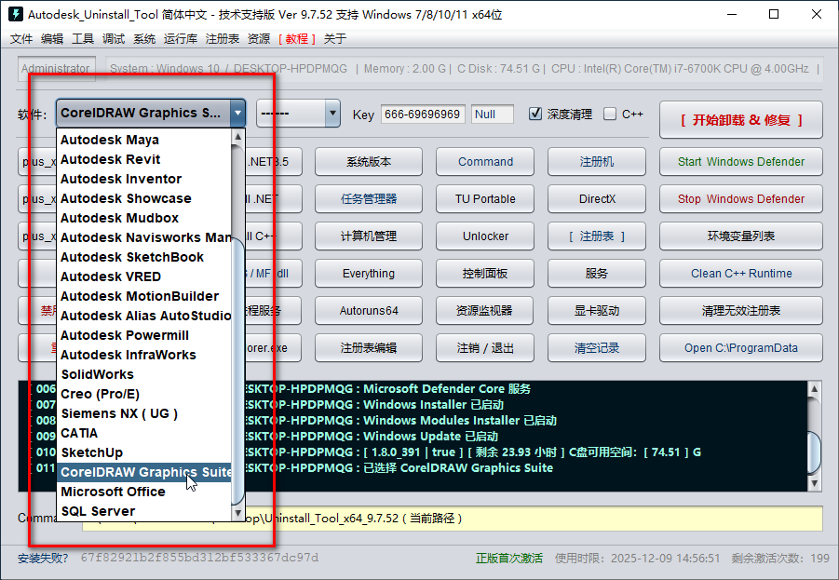Click Stop Windows Defender button
The image size is (839, 580).
click(741, 199)
